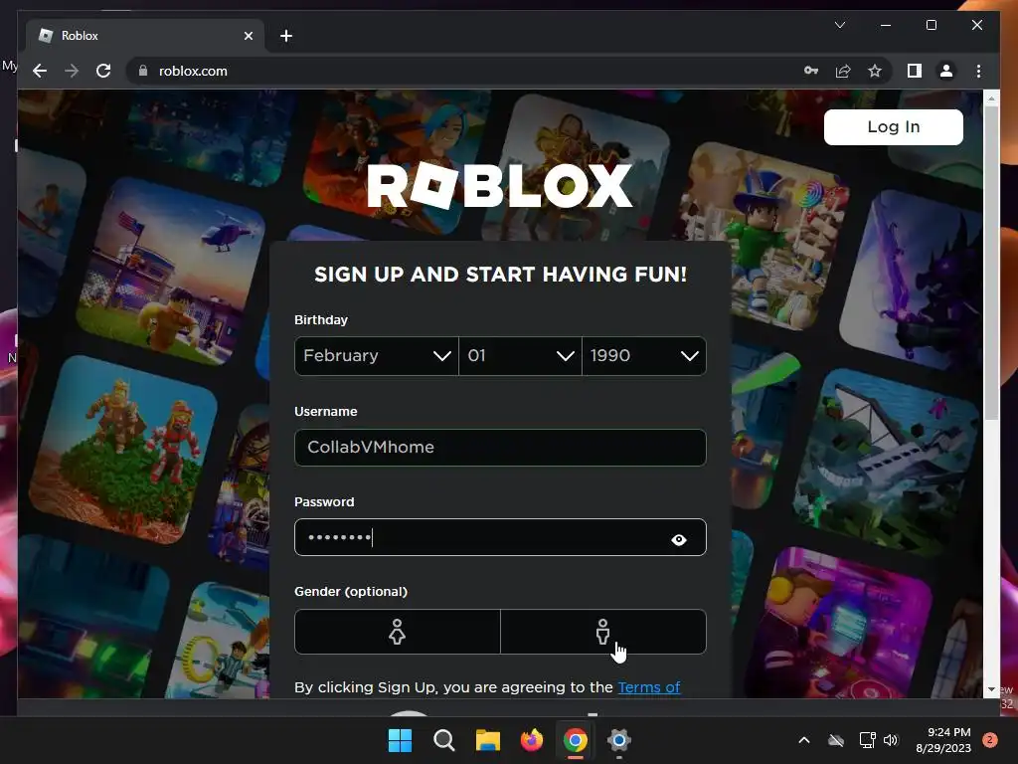Expand the February month dropdown
This screenshot has height=764, width=1018.
click(x=377, y=355)
